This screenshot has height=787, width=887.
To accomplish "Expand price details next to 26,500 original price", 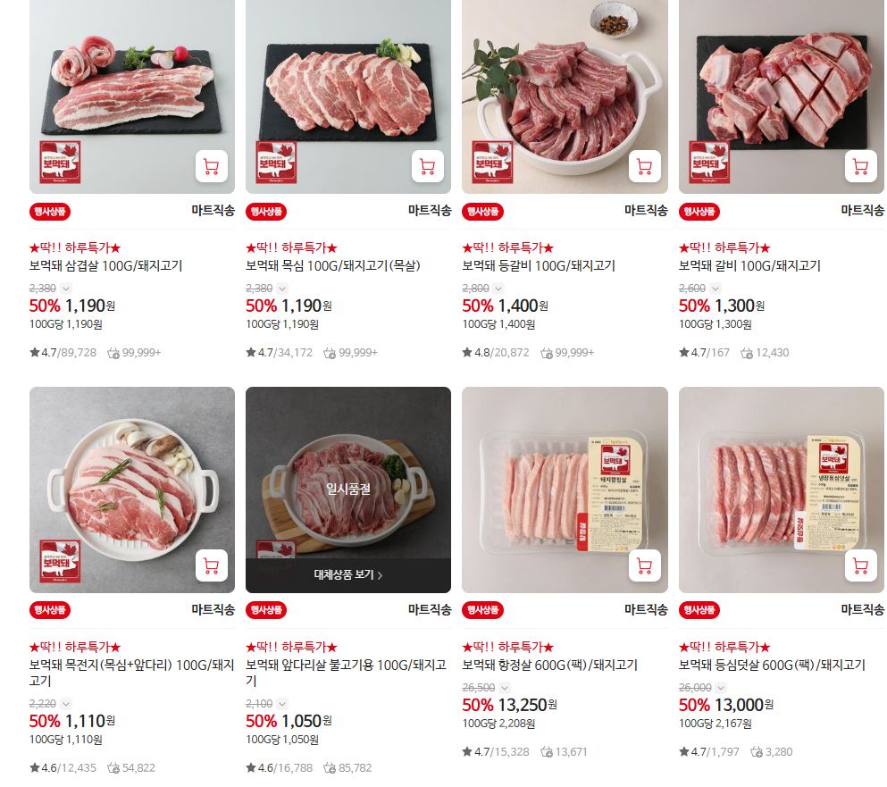I will (505, 688).
